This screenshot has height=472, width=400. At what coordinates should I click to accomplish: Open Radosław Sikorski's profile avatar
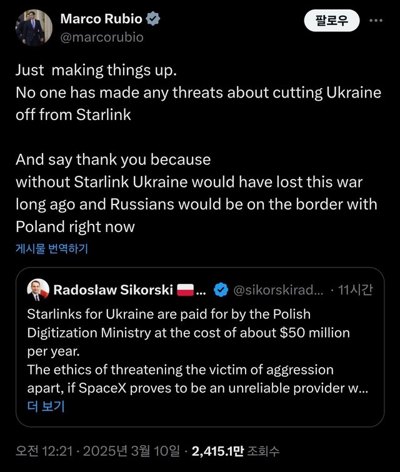(x=37, y=290)
